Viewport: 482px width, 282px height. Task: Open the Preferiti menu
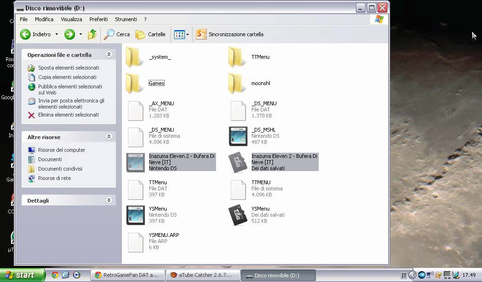(98, 19)
